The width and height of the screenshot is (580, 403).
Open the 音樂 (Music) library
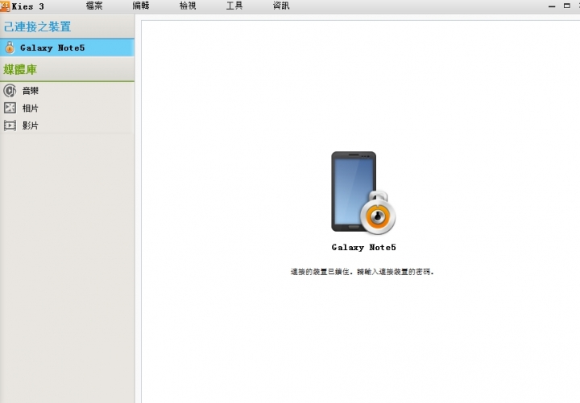[x=31, y=91]
